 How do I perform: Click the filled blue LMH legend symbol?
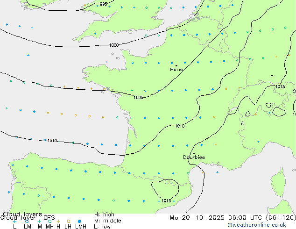point(79,221)
